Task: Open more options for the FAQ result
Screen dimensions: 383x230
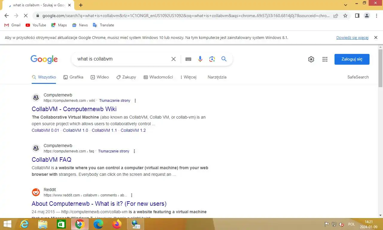Action: click(134, 151)
